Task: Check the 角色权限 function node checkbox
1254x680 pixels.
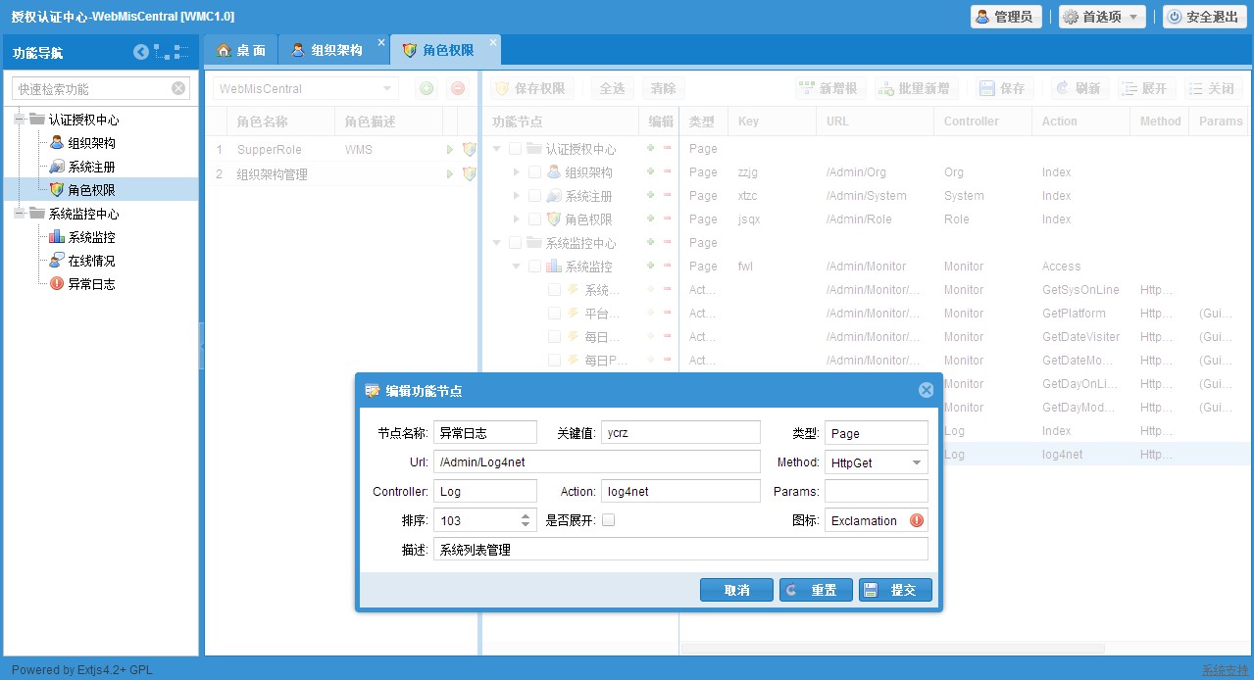Action: [x=534, y=219]
